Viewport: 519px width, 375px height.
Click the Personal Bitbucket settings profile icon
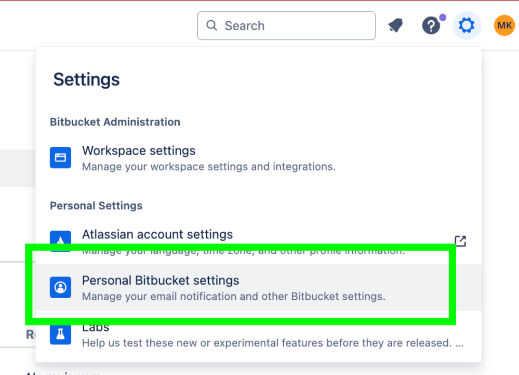pyautogui.click(x=61, y=287)
